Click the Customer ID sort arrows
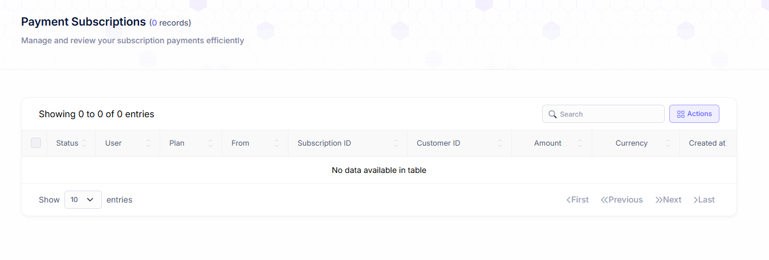The image size is (769, 260). [x=500, y=143]
